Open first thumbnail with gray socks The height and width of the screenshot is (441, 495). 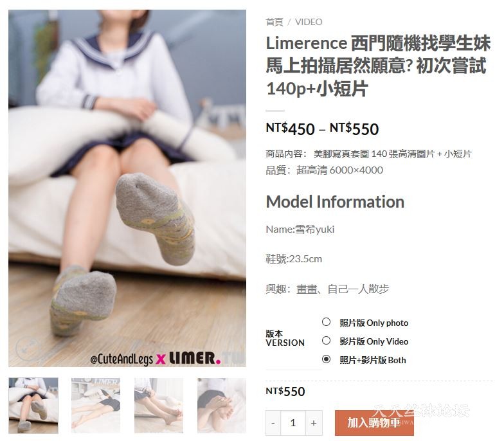pos(33,406)
